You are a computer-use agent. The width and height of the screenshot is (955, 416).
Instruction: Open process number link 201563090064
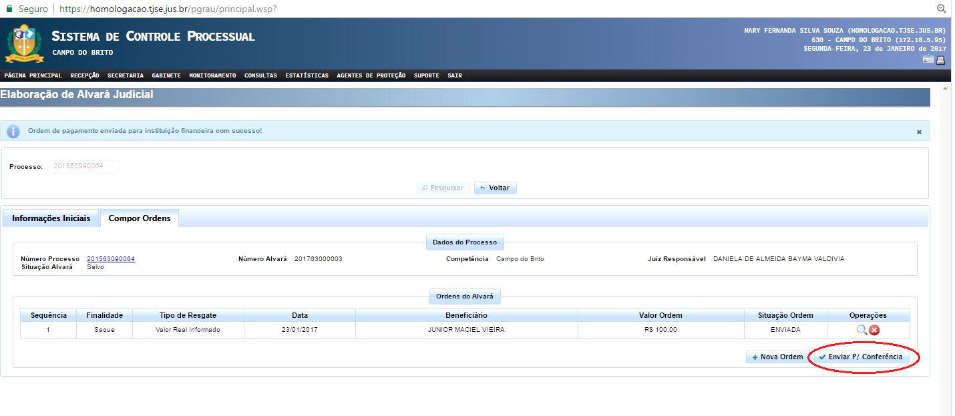[x=111, y=259]
